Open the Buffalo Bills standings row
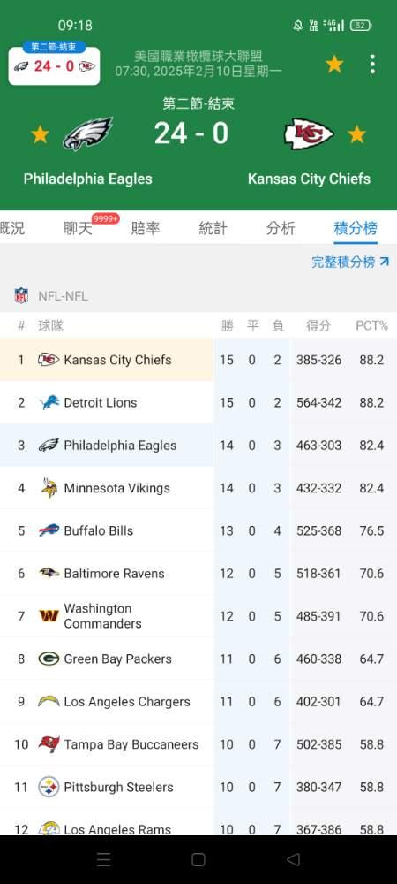The height and width of the screenshot is (884, 397). (198, 530)
